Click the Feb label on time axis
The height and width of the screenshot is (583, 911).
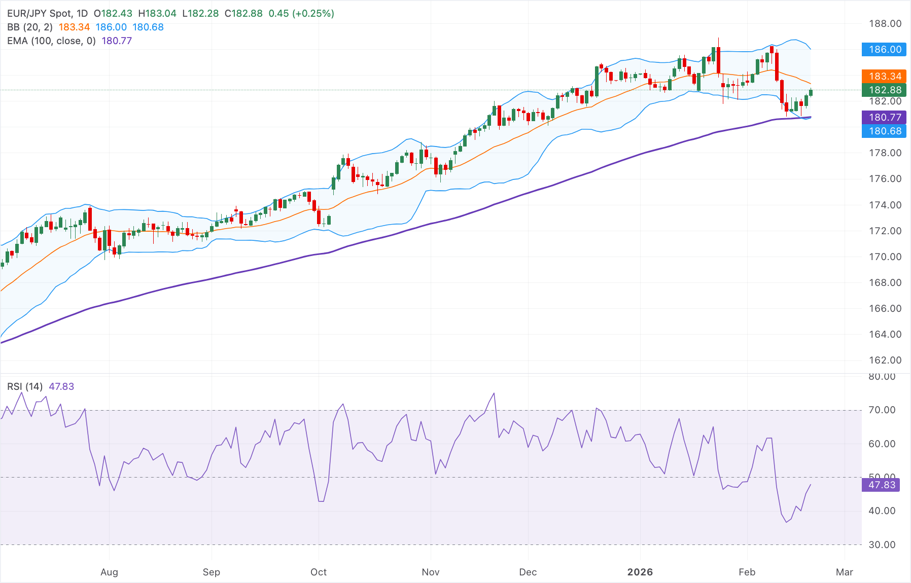[x=746, y=572]
